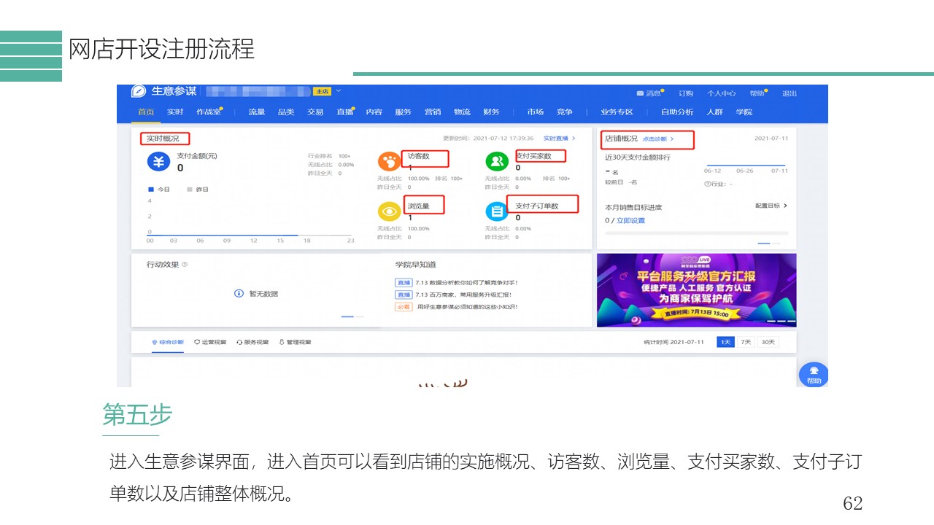Go to the 服务 tab

(404, 112)
